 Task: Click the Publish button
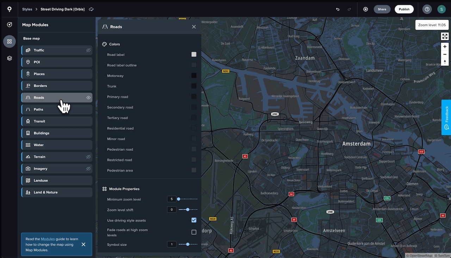pos(404,9)
